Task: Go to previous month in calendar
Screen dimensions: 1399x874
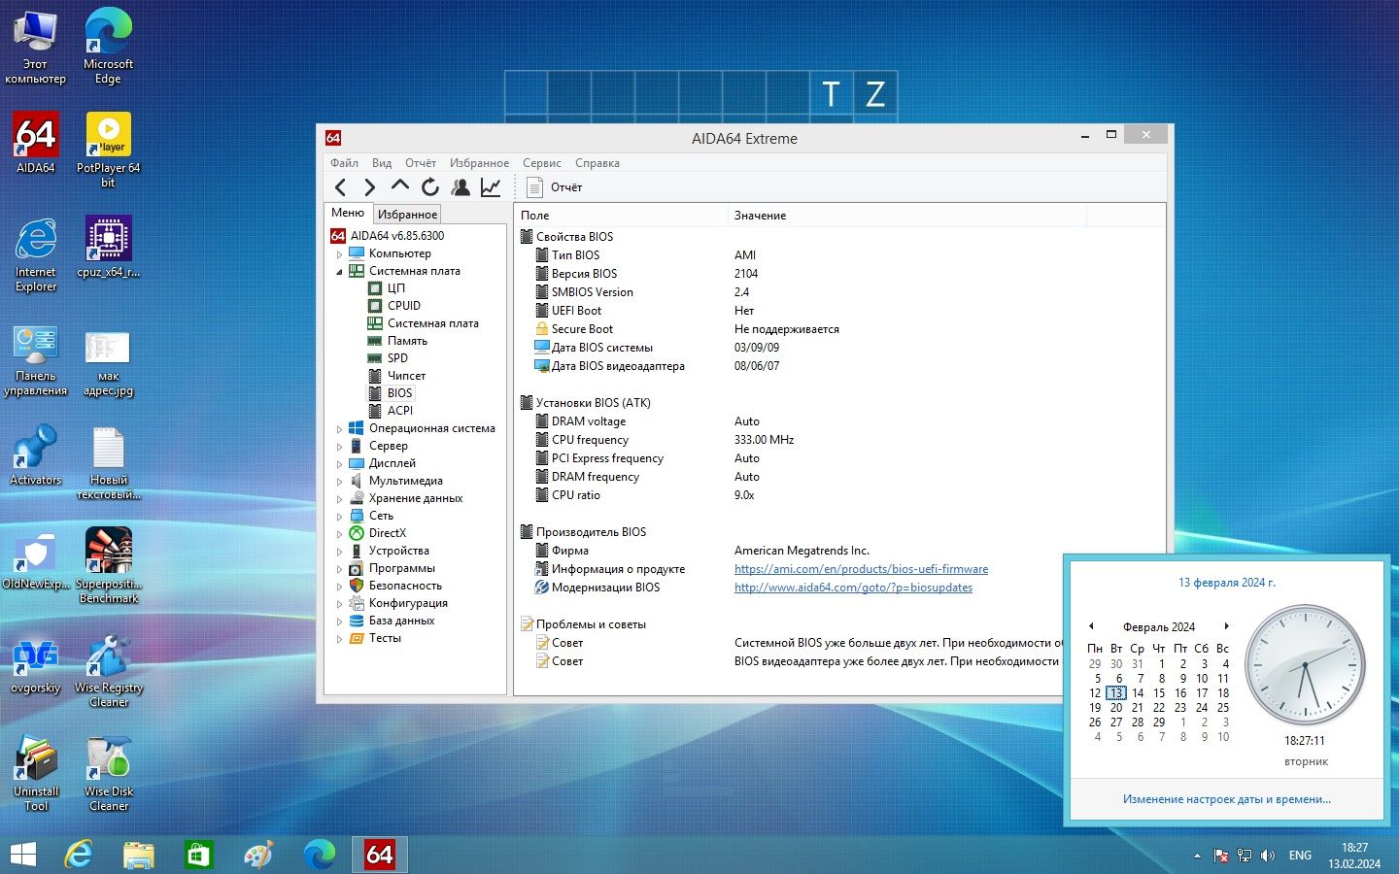Action: [1091, 626]
